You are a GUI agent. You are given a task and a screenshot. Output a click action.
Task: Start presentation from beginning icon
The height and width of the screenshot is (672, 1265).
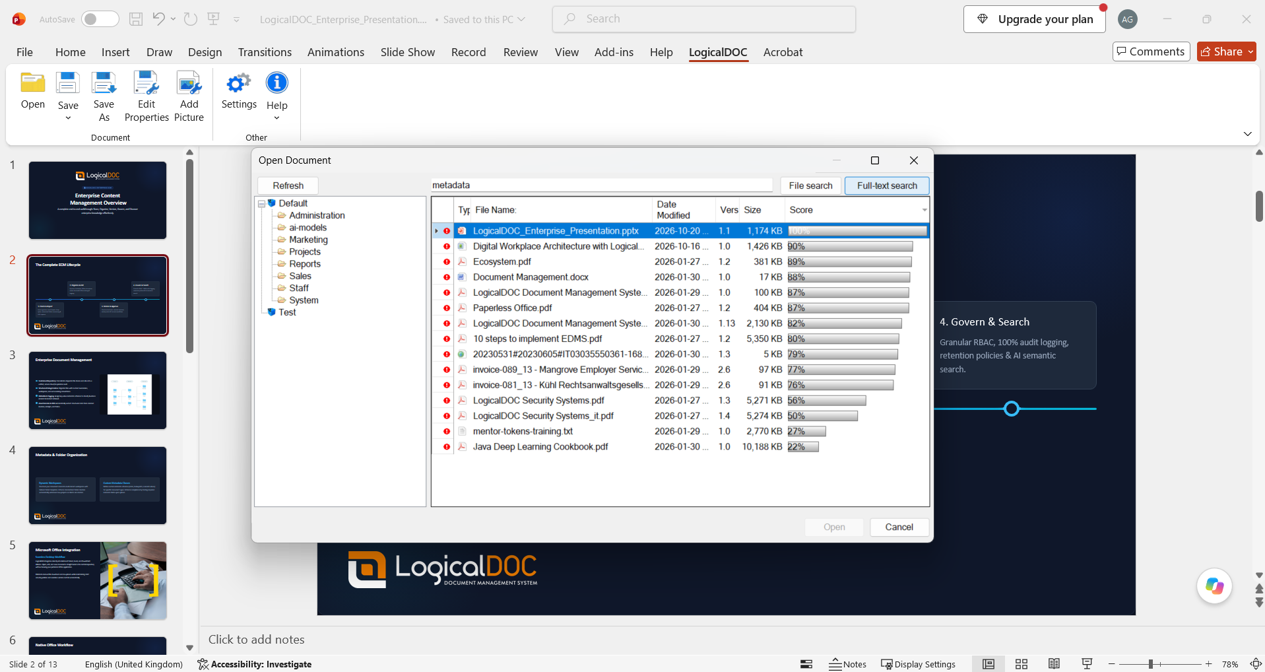point(214,19)
